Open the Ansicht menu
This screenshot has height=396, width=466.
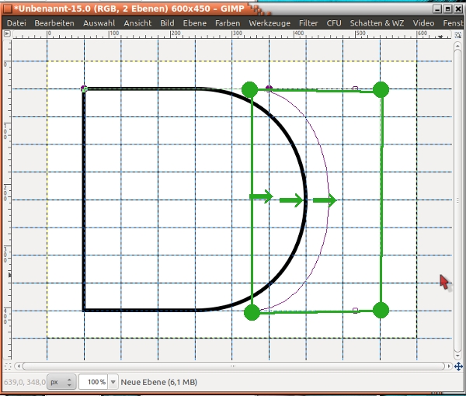137,23
